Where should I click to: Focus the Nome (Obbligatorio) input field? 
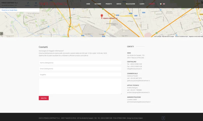pos(80,63)
